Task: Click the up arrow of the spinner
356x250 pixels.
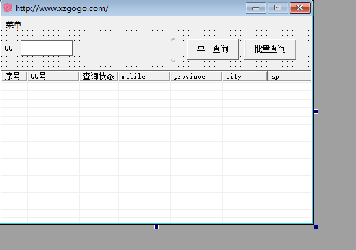Action: [173, 39]
